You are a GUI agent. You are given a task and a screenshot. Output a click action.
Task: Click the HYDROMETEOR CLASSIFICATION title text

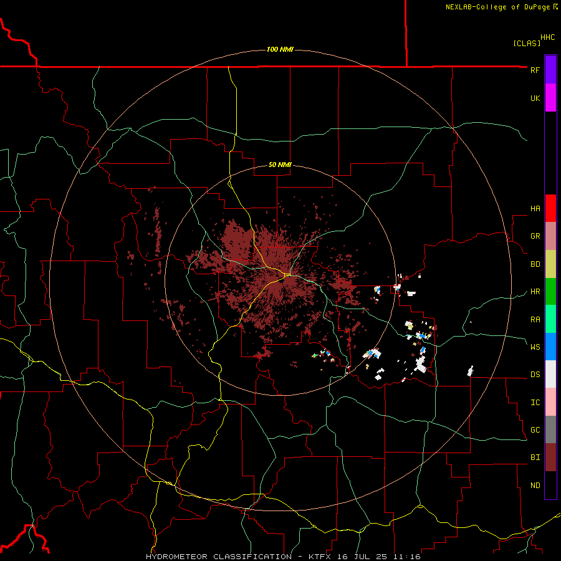(x=219, y=557)
